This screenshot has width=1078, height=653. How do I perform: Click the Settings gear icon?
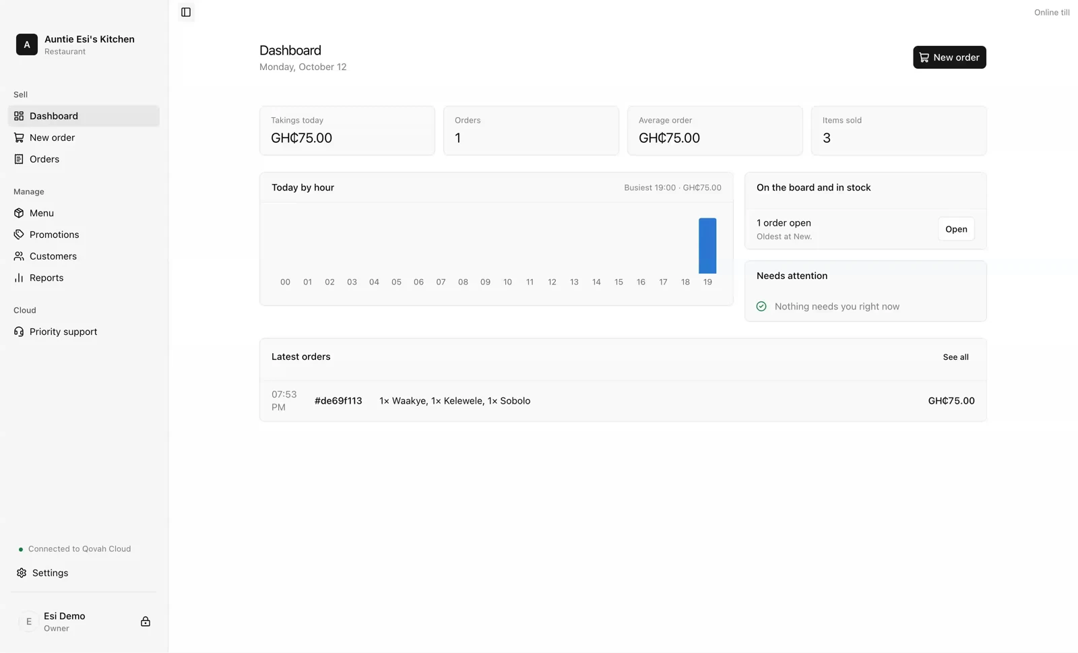[22, 573]
